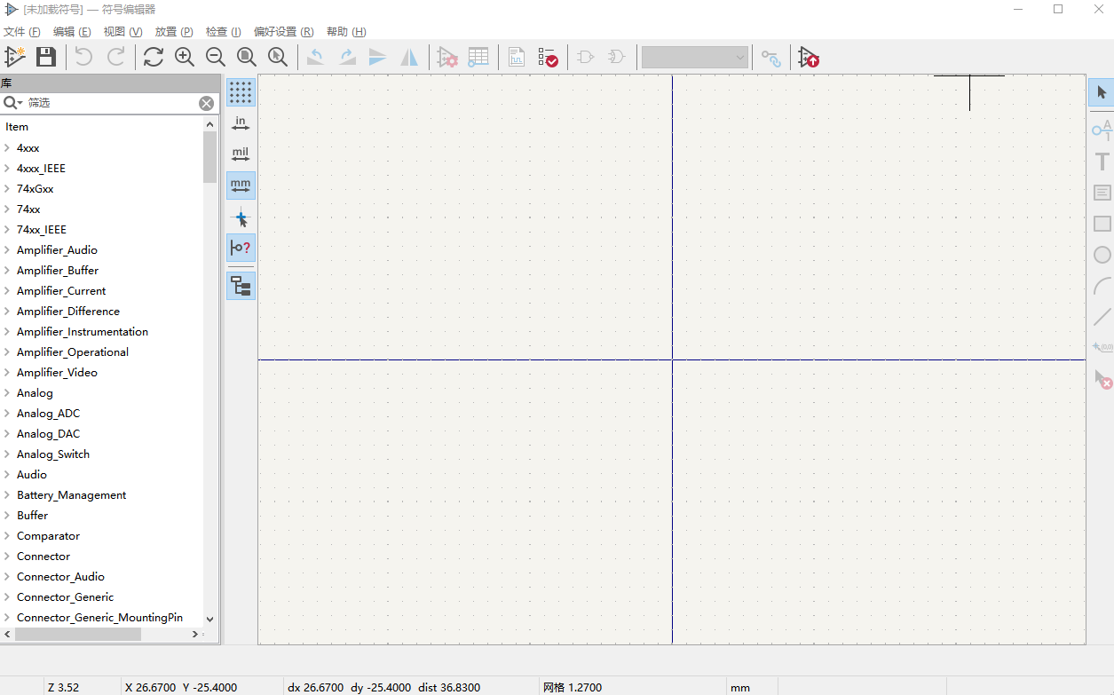
Task: Open the 文件 (F) menu
Action: coord(22,31)
